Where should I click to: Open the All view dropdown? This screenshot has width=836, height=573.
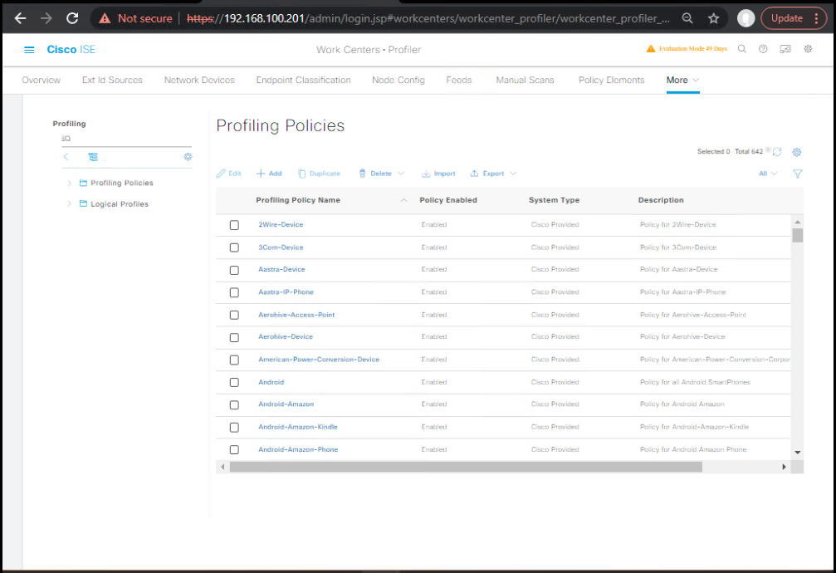click(768, 174)
